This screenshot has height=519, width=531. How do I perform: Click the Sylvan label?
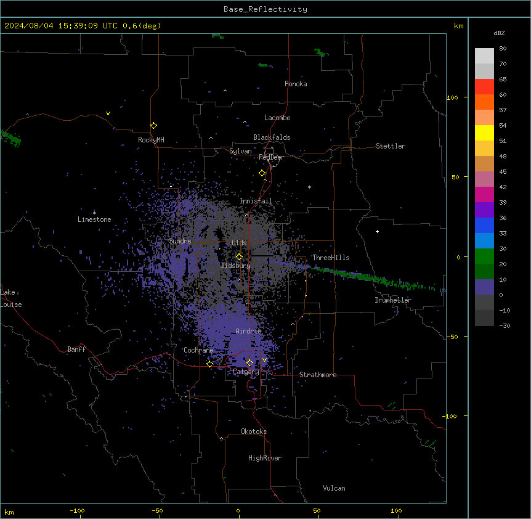pos(240,151)
